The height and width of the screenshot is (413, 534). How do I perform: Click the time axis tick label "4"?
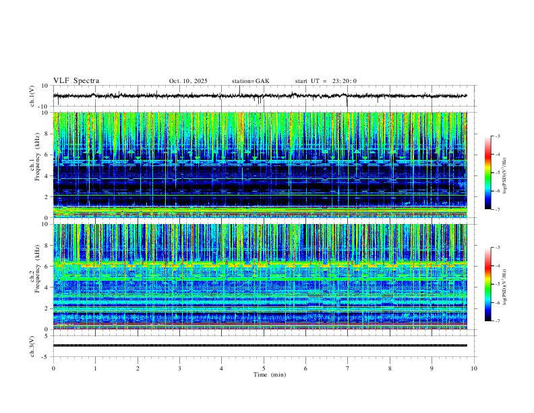pyautogui.click(x=221, y=368)
